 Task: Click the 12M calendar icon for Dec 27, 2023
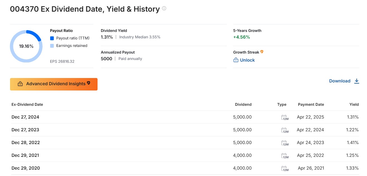coord(285,130)
